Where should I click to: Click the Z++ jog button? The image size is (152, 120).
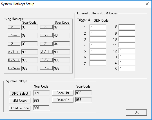[x=14, y=44]
